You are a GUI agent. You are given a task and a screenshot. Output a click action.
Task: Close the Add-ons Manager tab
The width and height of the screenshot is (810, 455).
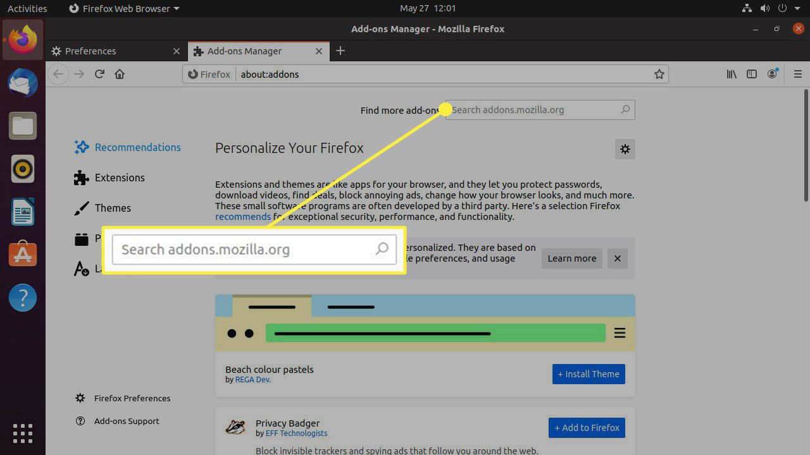tap(319, 51)
